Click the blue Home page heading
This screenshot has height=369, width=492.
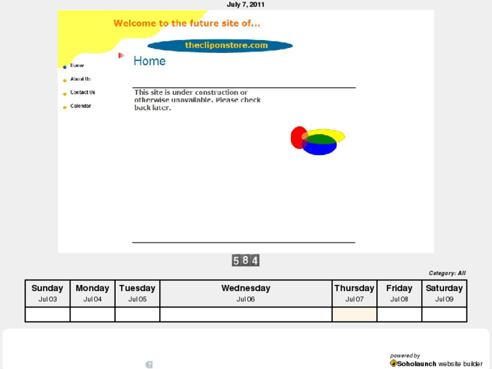coord(150,61)
